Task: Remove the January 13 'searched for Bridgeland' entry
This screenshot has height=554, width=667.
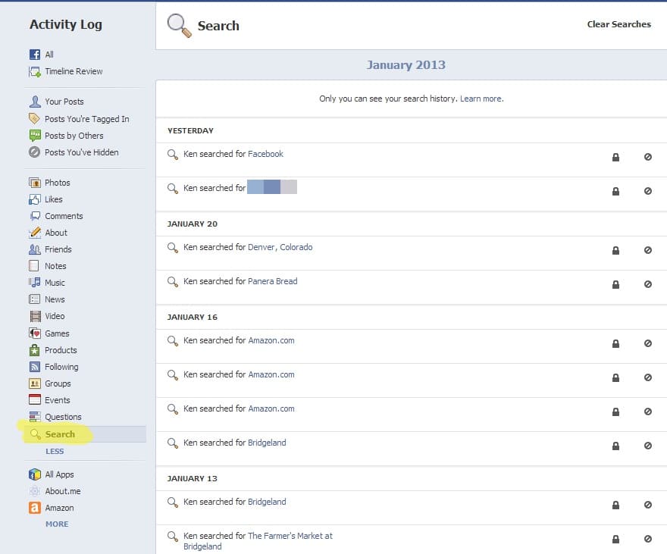Action: click(648, 505)
